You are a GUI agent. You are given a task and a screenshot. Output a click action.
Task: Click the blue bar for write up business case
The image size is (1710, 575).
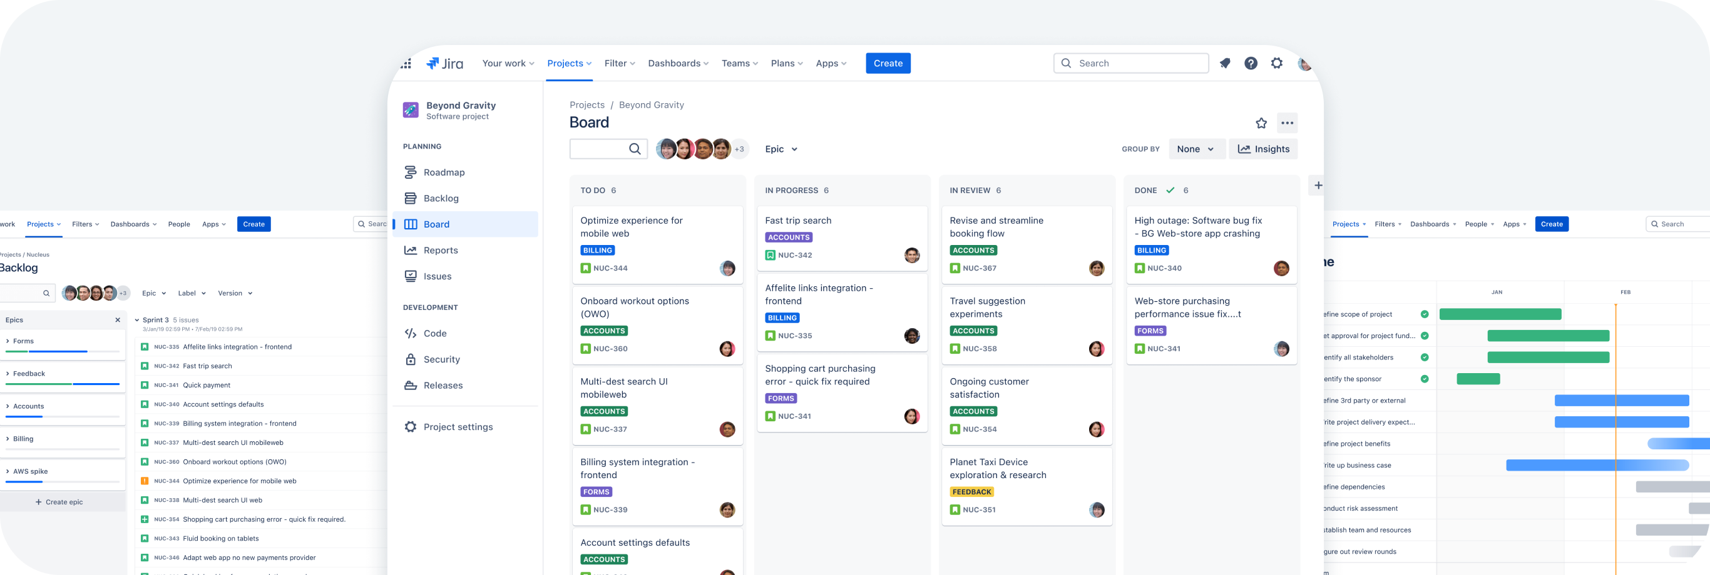point(1597,465)
